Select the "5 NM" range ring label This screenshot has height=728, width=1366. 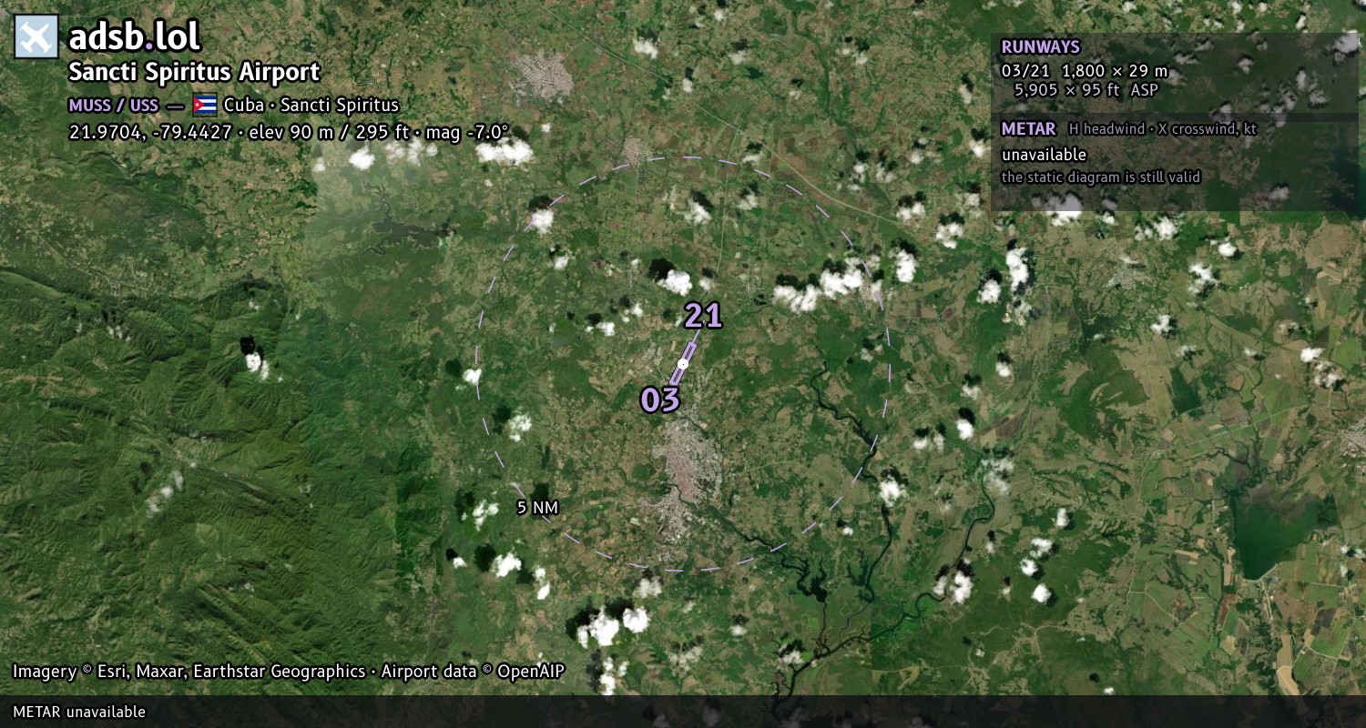point(537,508)
